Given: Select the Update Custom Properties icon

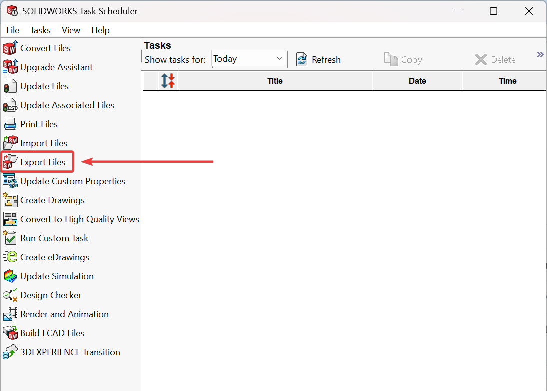Looking at the screenshot, I should click(10, 181).
